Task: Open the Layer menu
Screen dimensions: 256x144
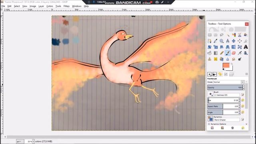Action: click(x=41, y=6)
